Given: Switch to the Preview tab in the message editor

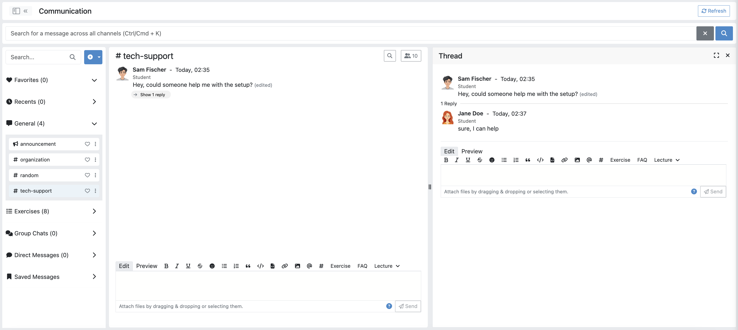Looking at the screenshot, I should click(x=146, y=266).
